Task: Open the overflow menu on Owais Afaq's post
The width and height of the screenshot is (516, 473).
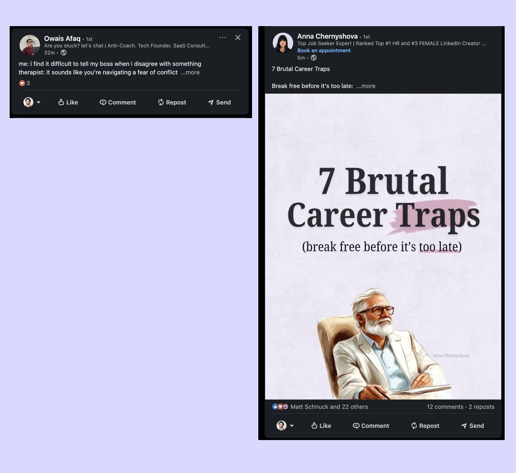Action: click(x=223, y=37)
